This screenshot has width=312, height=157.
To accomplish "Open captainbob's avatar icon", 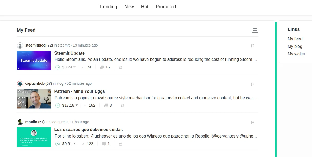I will tap(20, 84).
